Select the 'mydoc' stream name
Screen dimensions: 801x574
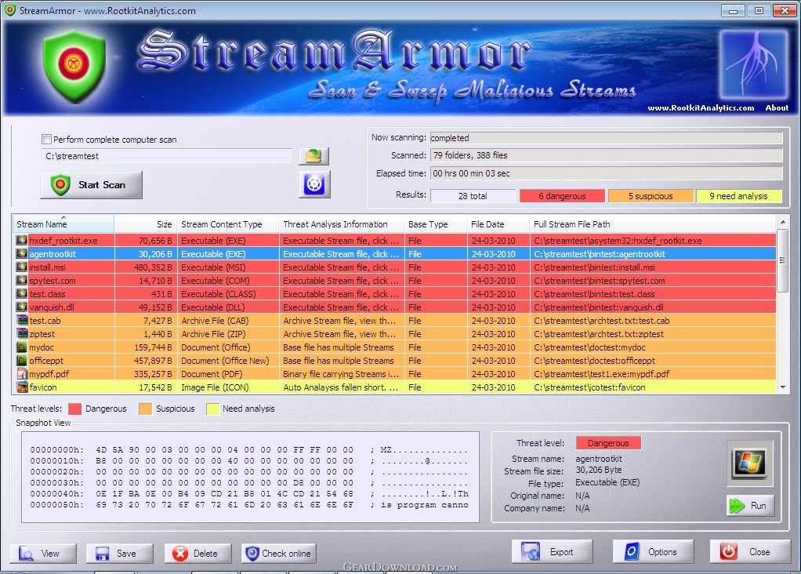(x=42, y=347)
